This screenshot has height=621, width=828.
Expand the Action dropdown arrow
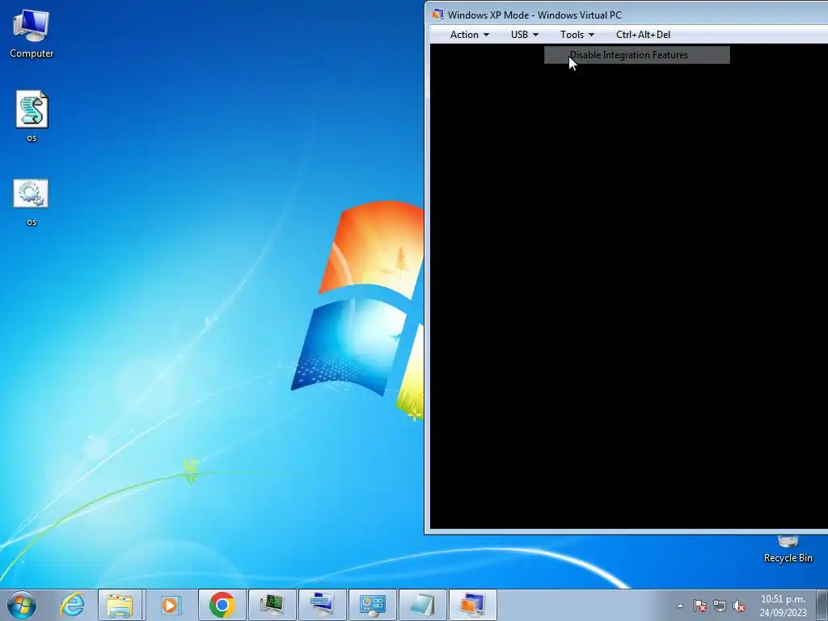pos(486,35)
